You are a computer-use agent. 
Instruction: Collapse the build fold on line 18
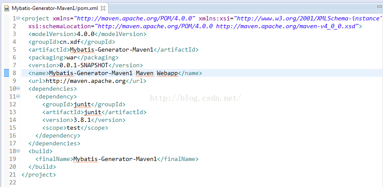tap(18, 151)
